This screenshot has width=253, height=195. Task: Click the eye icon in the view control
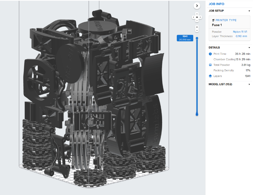pos(197,17)
